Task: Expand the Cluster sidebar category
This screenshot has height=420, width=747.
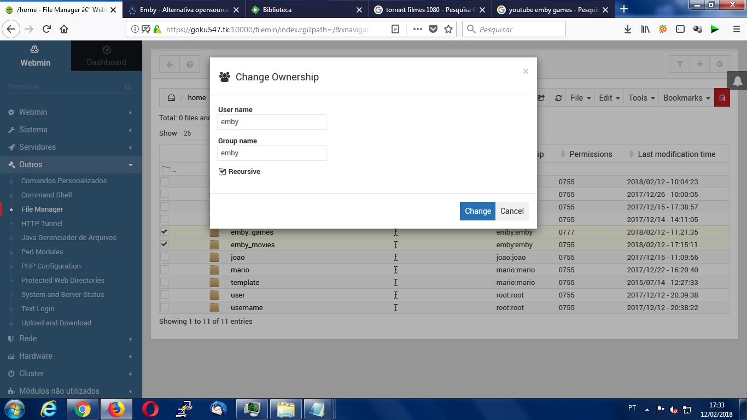Action: coord(71,374)
